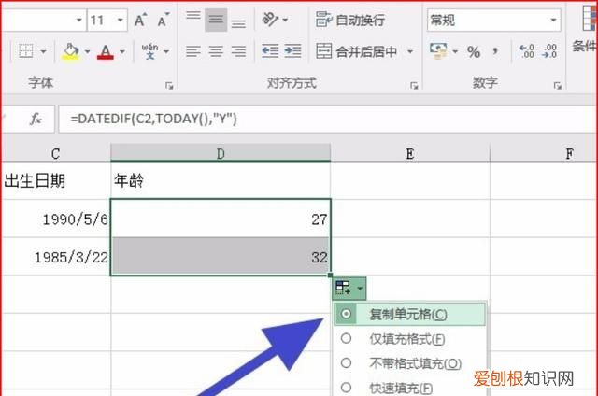598x396 pixels.
Task: Expand the fill color dropdown arrow
Action: coord(87,51)
